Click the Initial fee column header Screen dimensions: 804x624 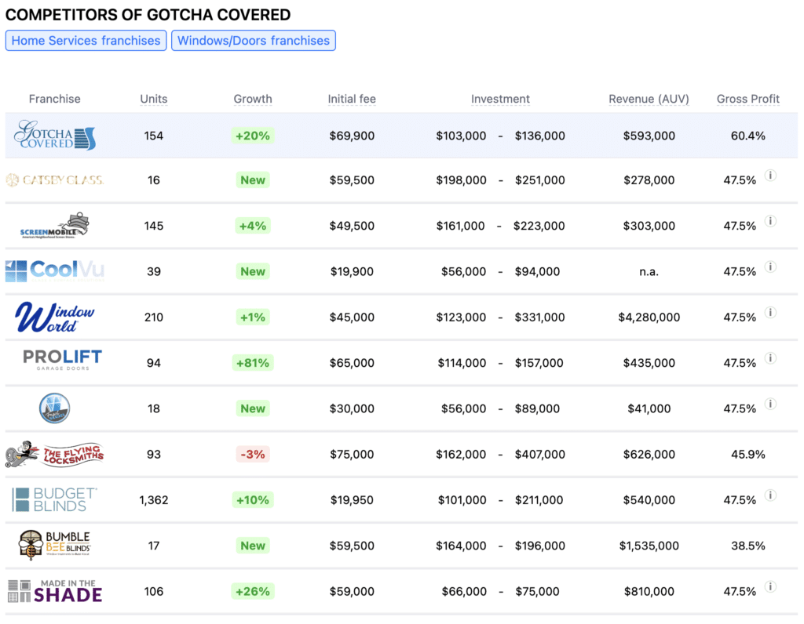tap(352, 99)
